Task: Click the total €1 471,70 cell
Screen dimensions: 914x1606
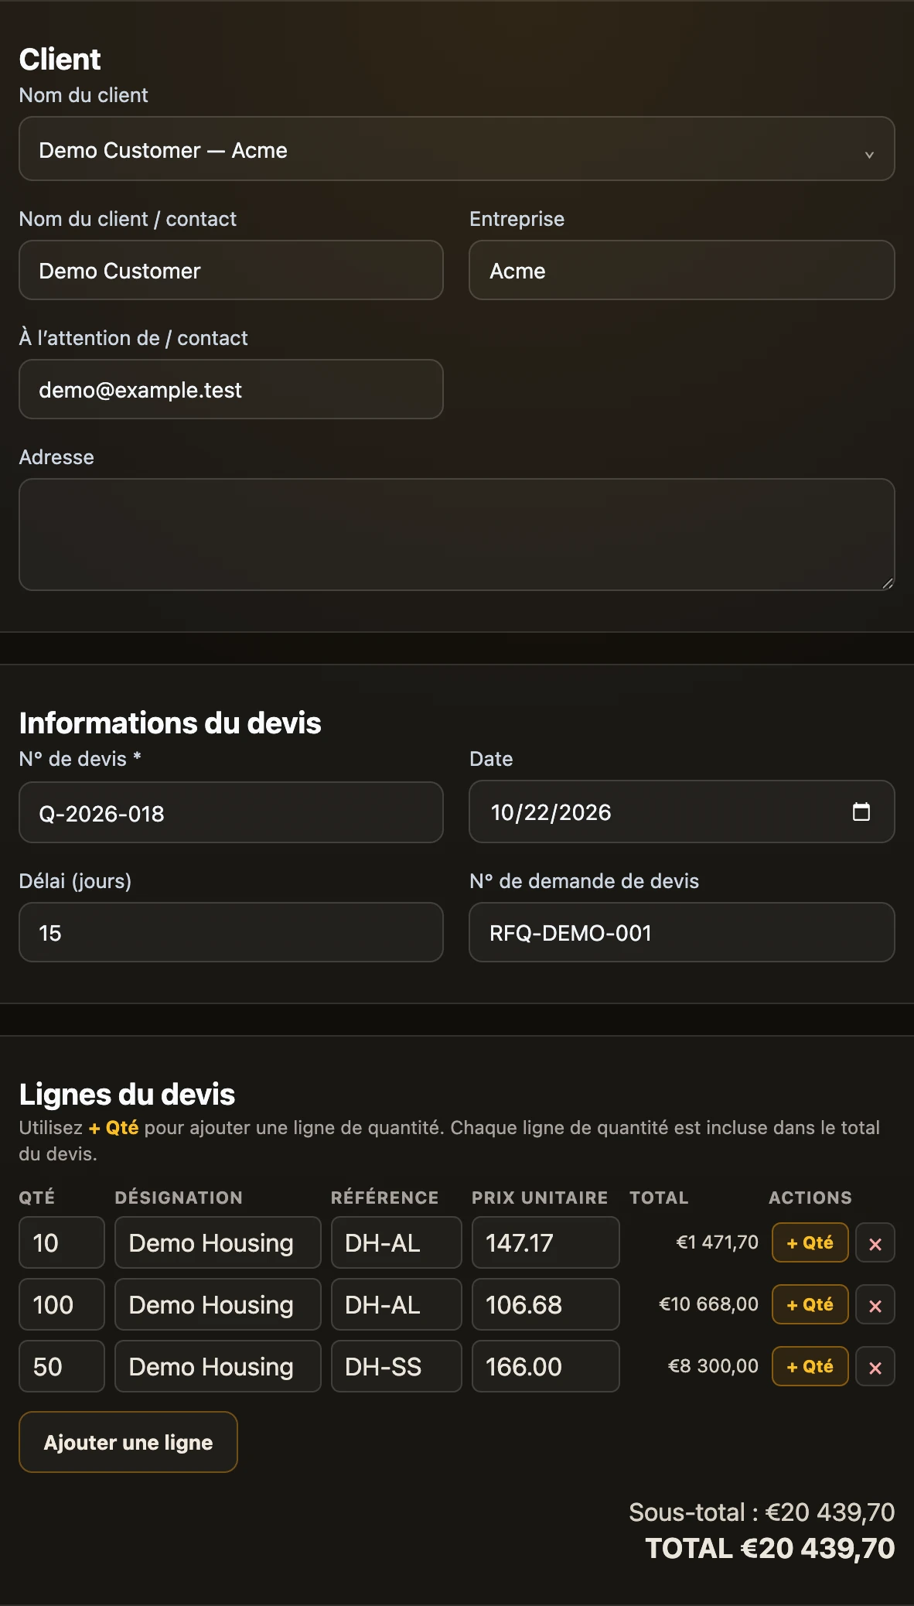Action: 718,1242
